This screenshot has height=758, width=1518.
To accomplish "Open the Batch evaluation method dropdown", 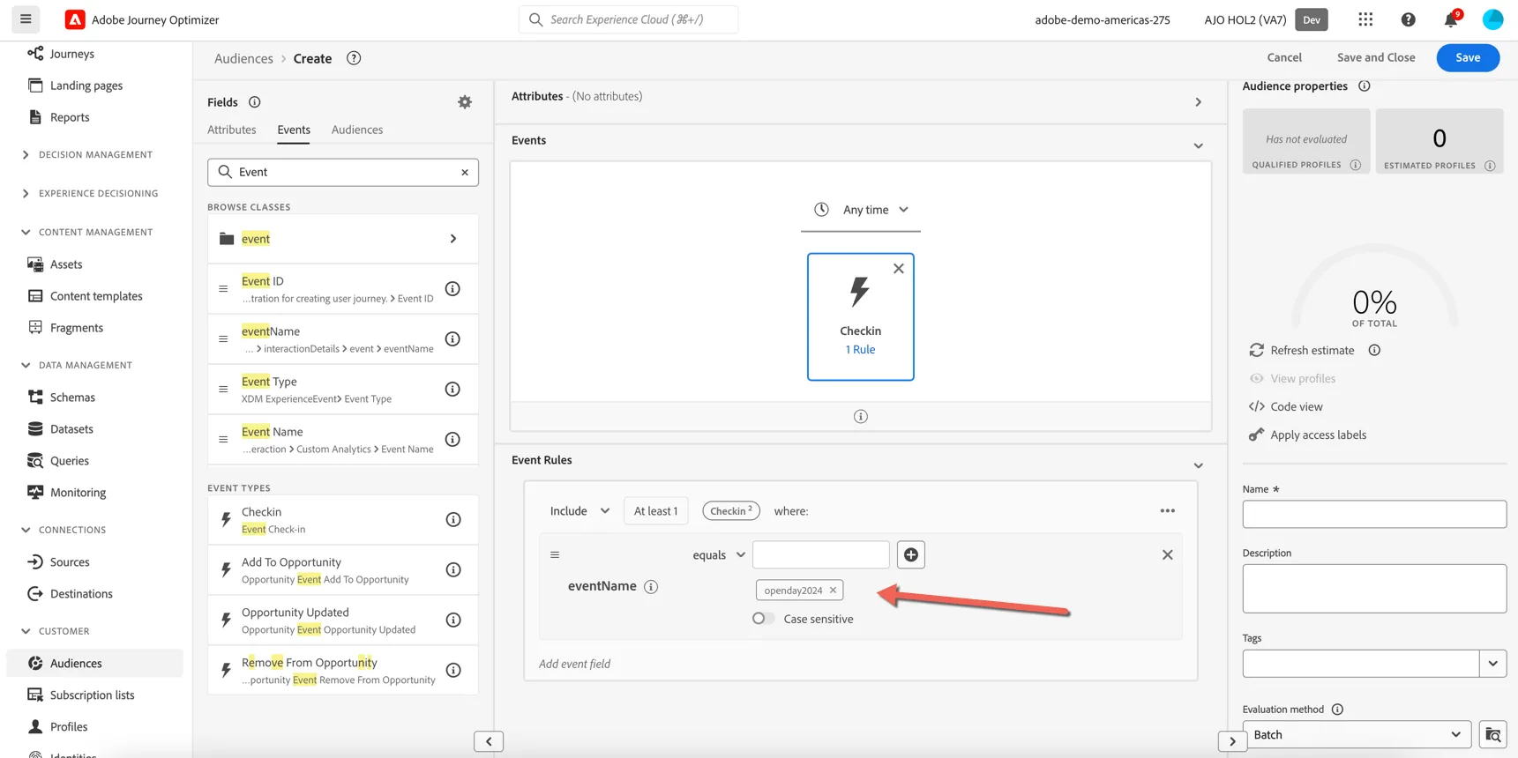I will point(1357,735).
